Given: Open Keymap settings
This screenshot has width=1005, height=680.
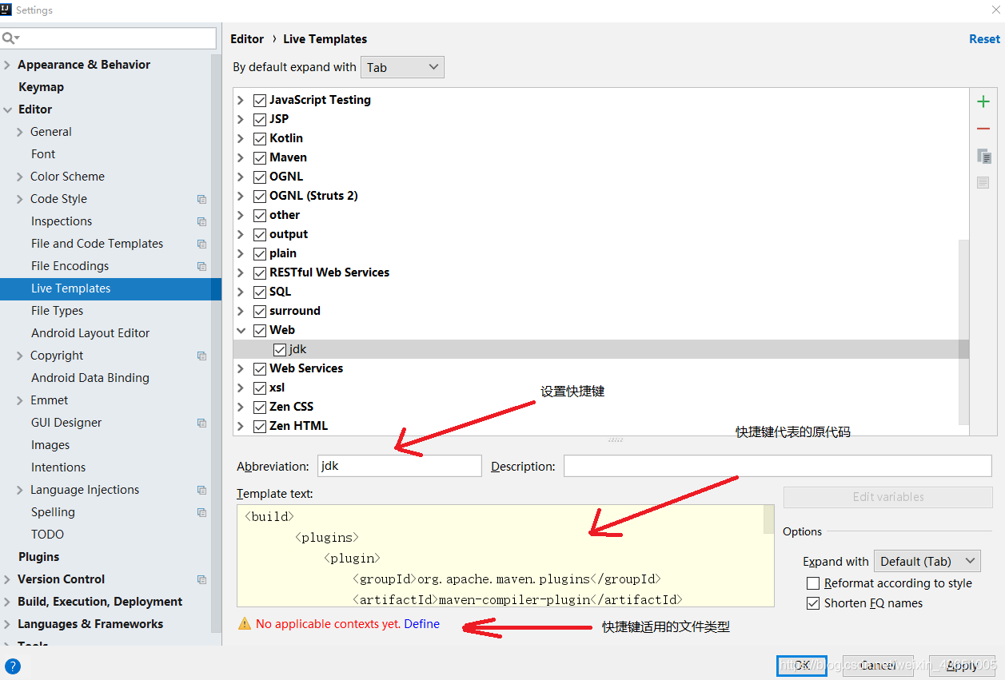Looking at the screenshot, I should (x=41, y=87).
